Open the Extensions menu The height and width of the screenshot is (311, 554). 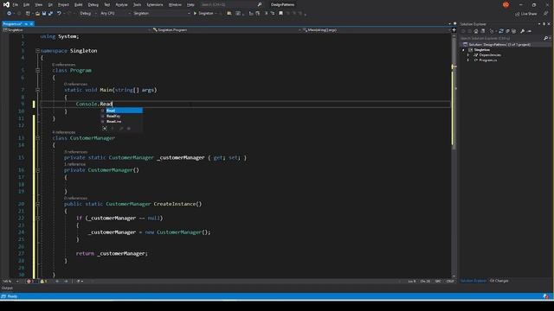point(155,4)
